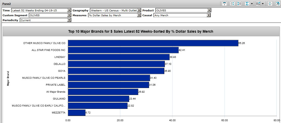Click the filter funnel icon

(225, 4)
